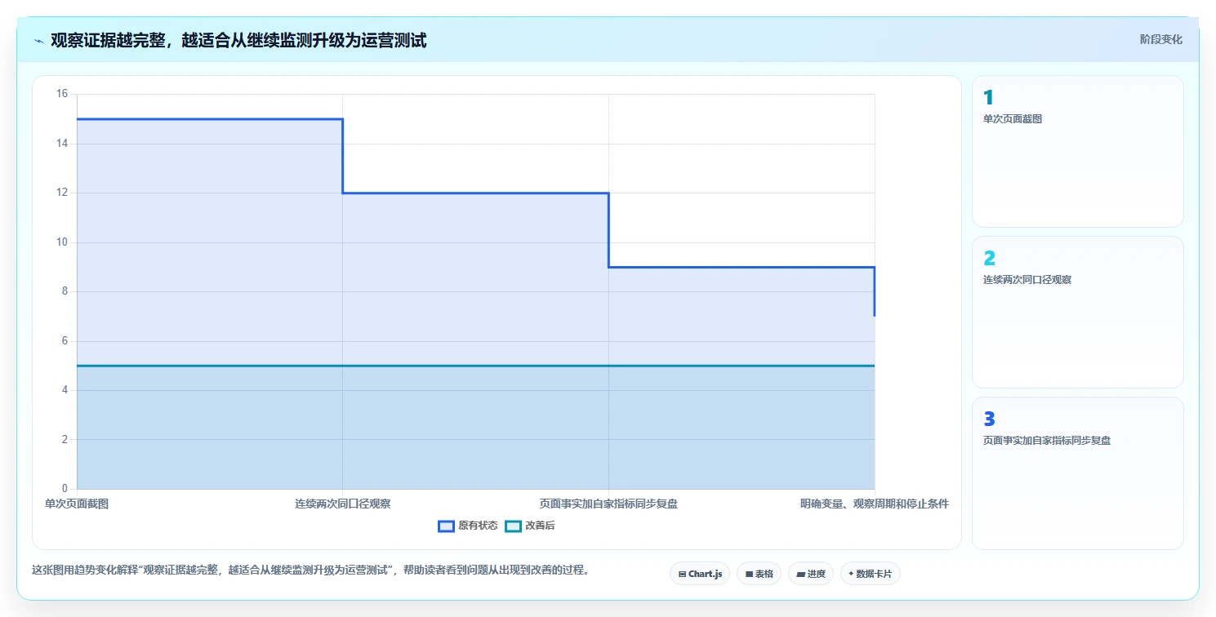Click the y-axis value 10
The height and width of the screenshot is (617, 1216).
pos(62,242)
